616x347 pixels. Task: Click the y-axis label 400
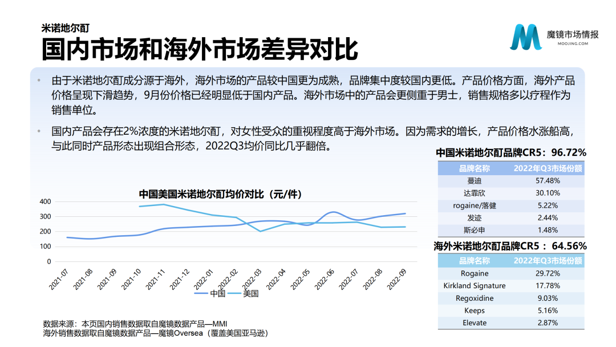click(45, 201)
